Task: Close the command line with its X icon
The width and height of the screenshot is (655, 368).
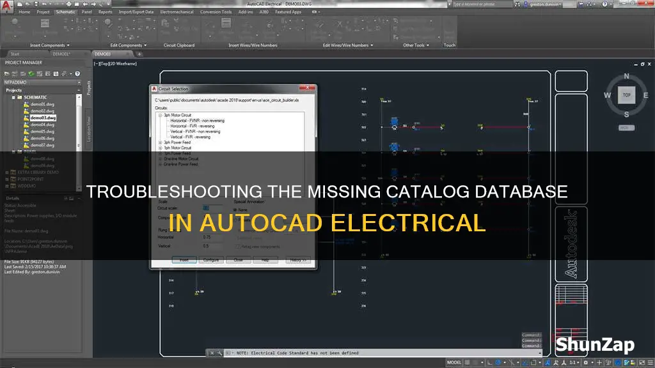Action: point(212,353)
